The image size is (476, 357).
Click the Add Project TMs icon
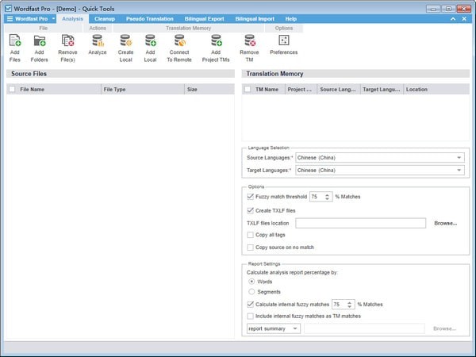[x=216, y=40]
